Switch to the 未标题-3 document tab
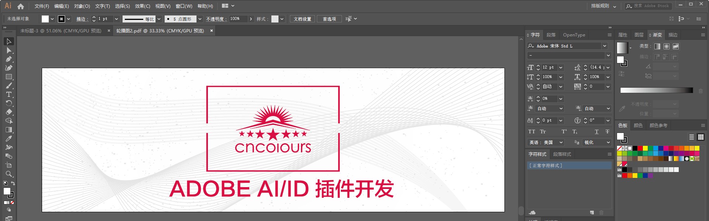 (61, 31)
